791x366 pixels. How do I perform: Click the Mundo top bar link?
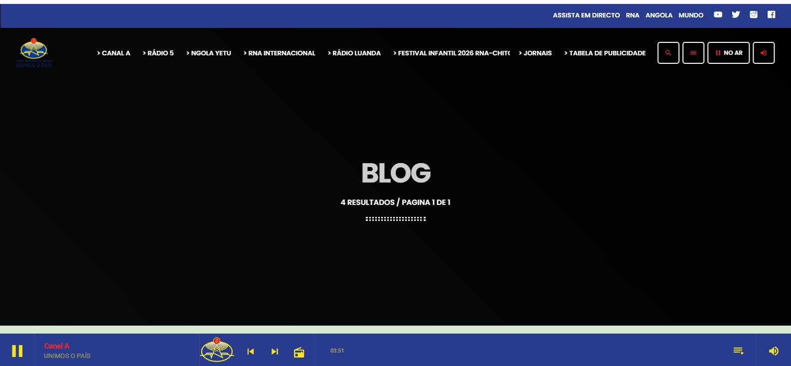[x=691, y=15]
